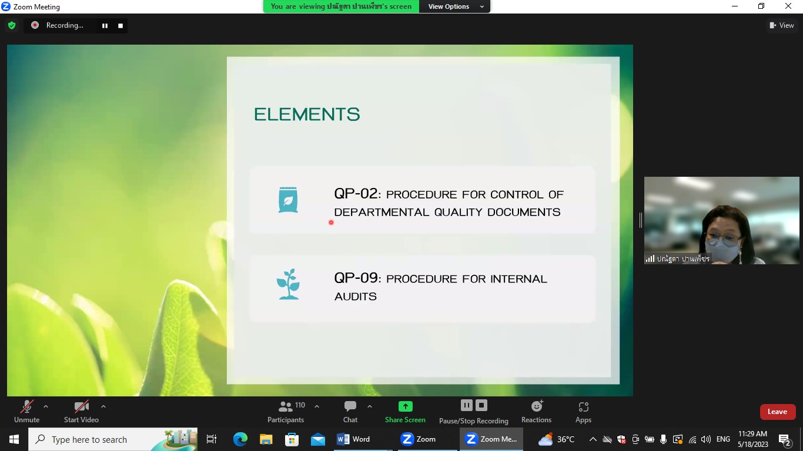Turn on camera with Start Video
Viewport: 803px width, 451px height.
click(x=81, y=411)
